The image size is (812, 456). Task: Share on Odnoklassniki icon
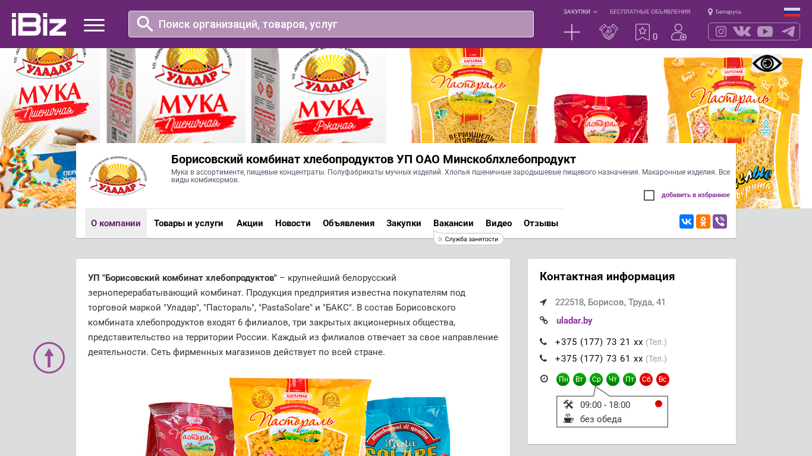[x=703, y=221]
